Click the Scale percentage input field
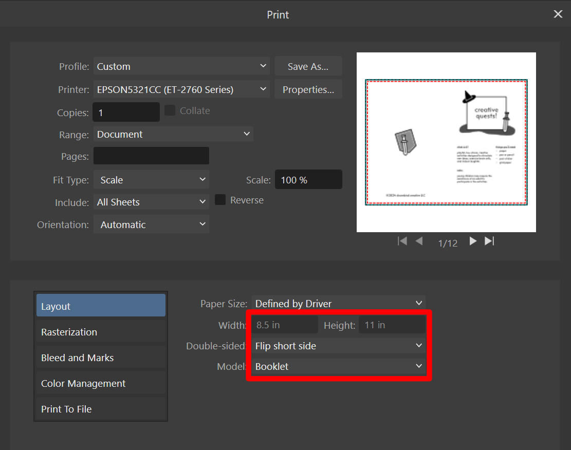571x450 pixels. (308, 179)
